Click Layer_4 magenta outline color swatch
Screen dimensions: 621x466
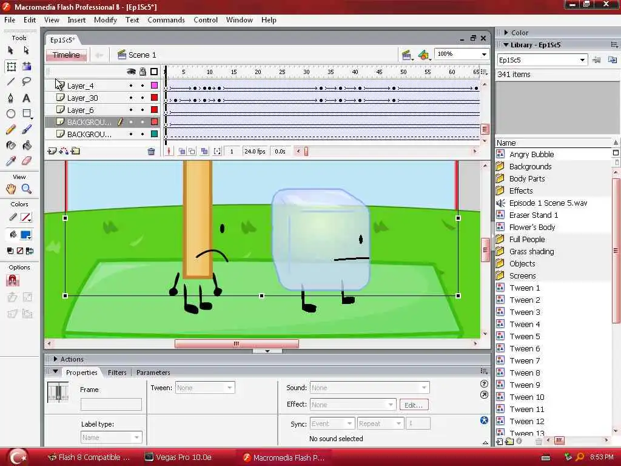click(154, 85)
